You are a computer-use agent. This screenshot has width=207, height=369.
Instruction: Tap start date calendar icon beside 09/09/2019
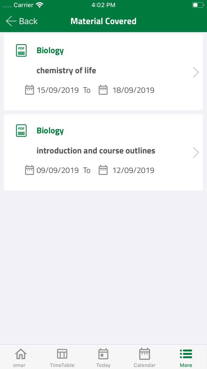pos(30,170)
